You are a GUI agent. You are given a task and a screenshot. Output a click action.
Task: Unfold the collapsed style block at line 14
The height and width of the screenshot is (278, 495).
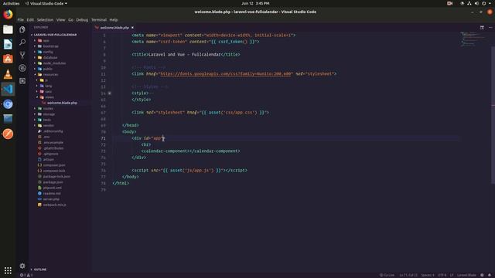coord(110,93)
